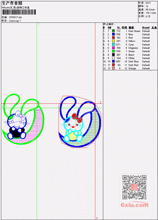The height and width of the screenshot is (220, 158).
Task: Pick the Blue swatch in row 2
Action: pyautogui.click(x=113, y=34)
